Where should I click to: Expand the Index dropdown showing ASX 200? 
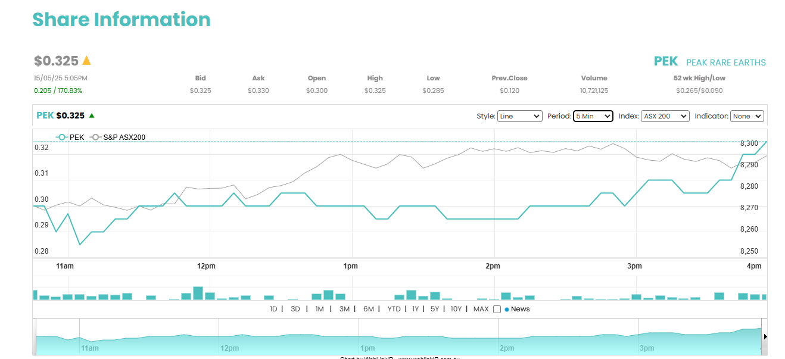[665, 116]
